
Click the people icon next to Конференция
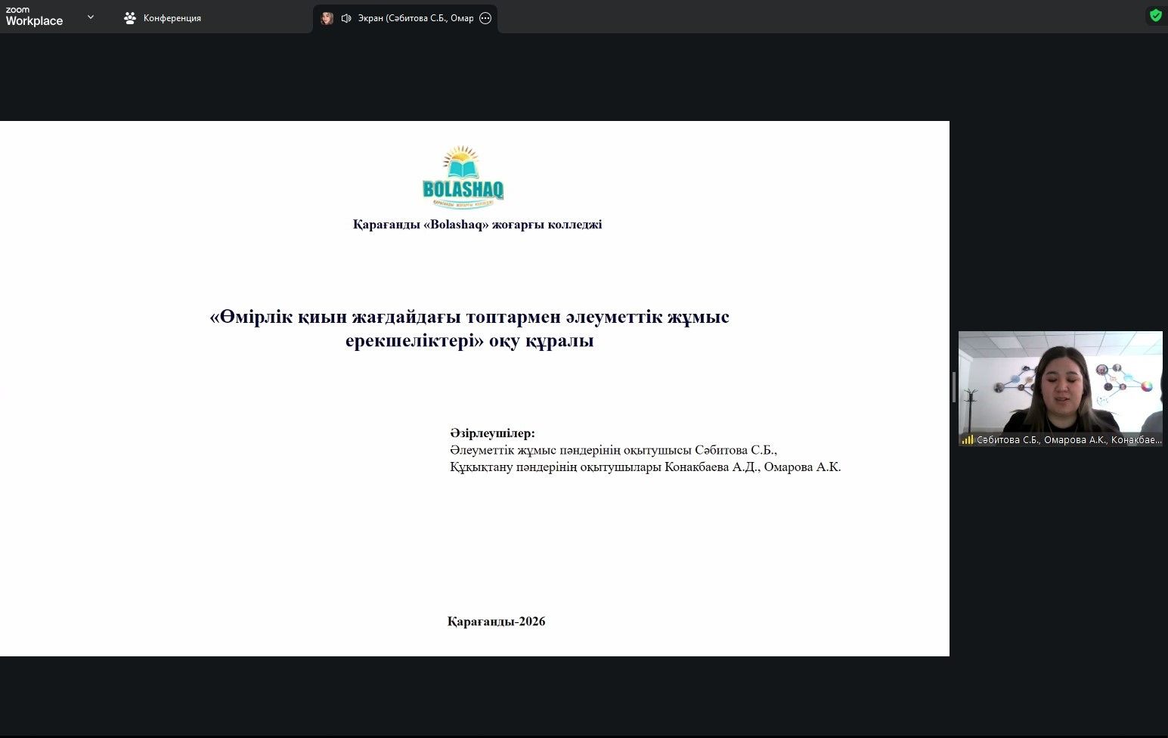(x=130, y=18)
